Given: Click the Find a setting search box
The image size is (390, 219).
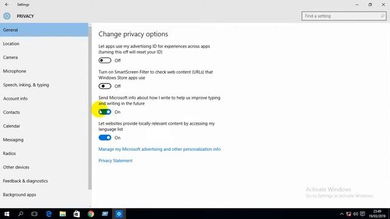Looking at the screenshot, I should 344,16.
